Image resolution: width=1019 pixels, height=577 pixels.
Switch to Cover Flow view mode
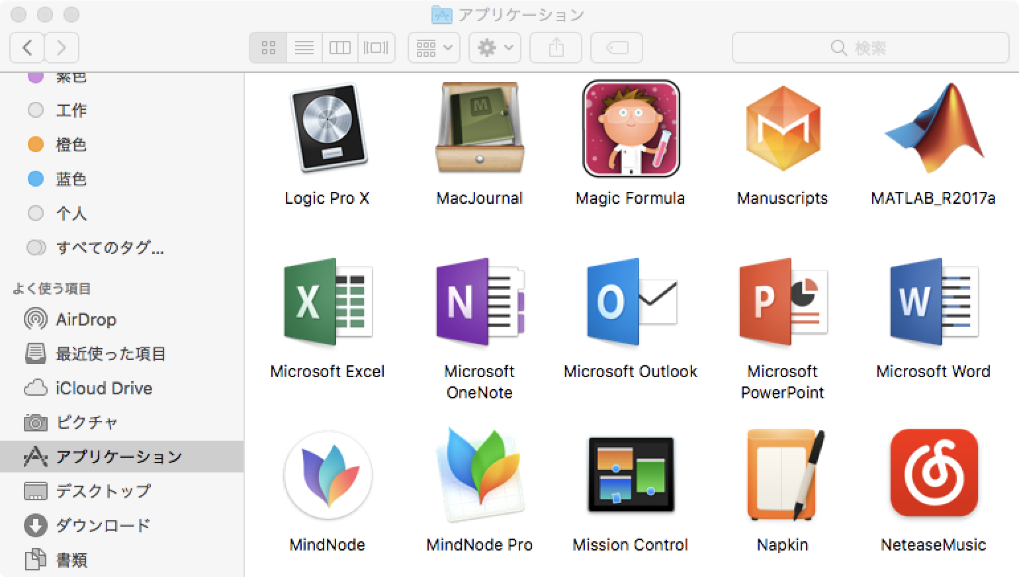377,48
